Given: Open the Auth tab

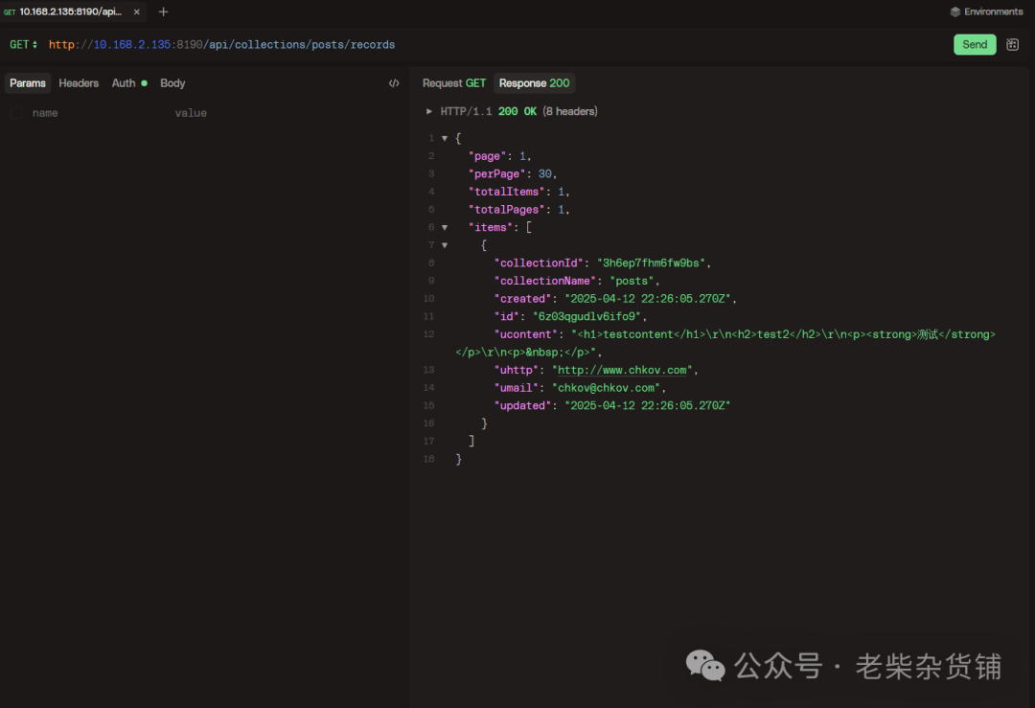Looking at the screenshot, I should point(128,83).
